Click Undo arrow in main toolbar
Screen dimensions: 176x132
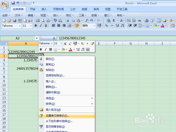[91, 21]
